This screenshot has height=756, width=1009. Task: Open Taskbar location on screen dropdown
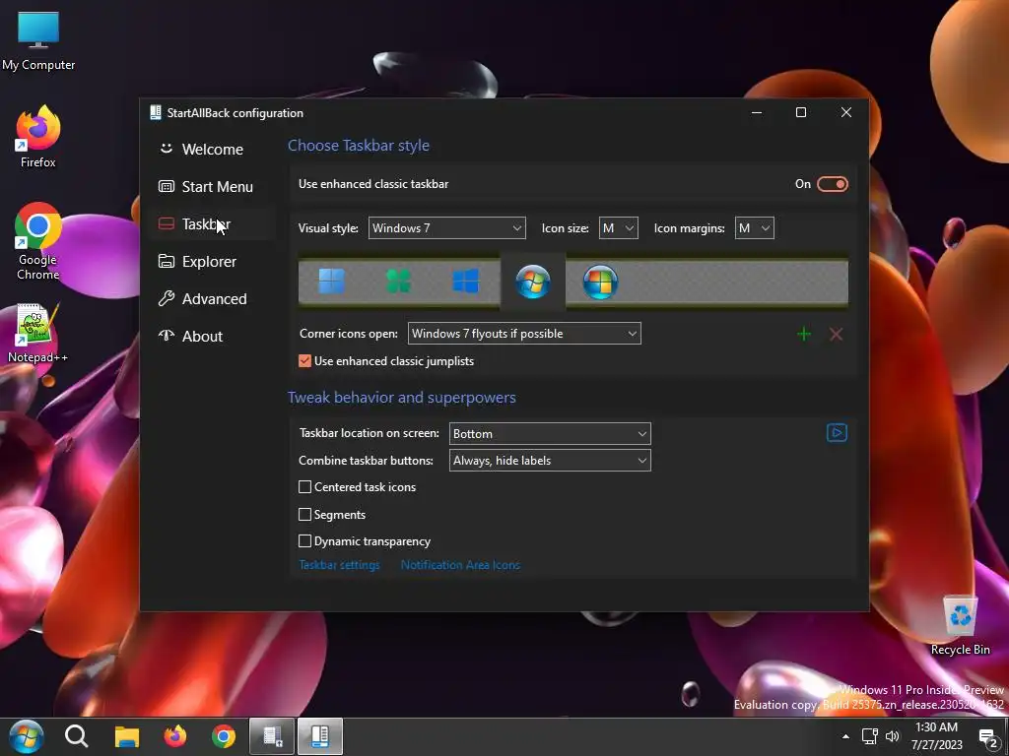point(550,433)
